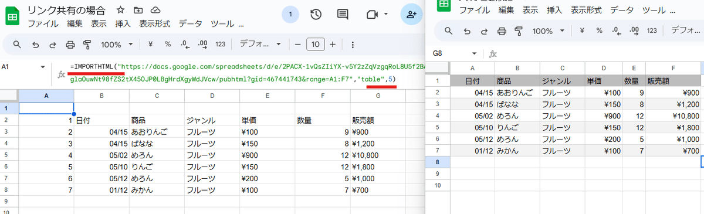Select row 5 header in left window
The image size is (704, 214).
(9, 155)
